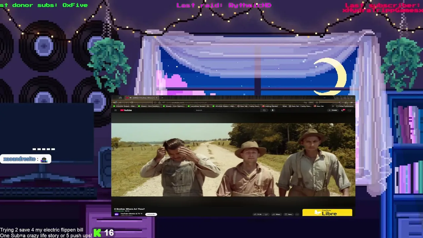
Task: Open the ChrisNM Stream bookmark
Action: pos(125,106)
